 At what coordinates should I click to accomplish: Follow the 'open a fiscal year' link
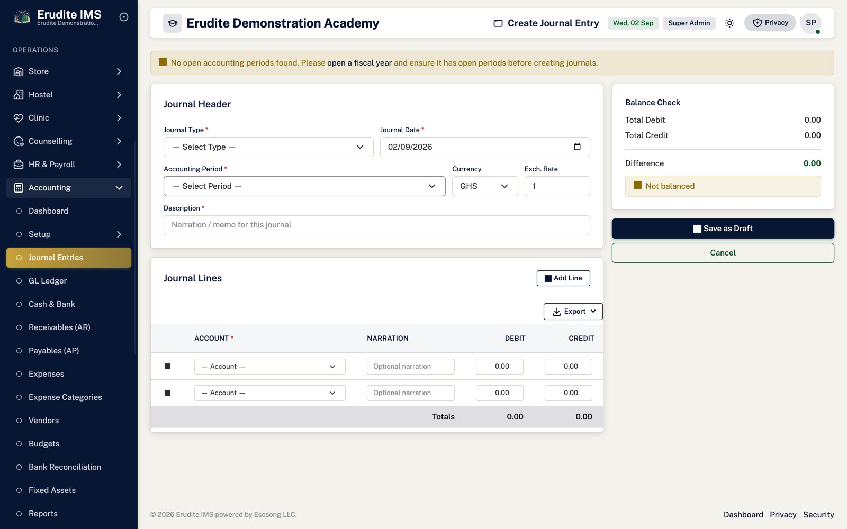coord(359,63)
